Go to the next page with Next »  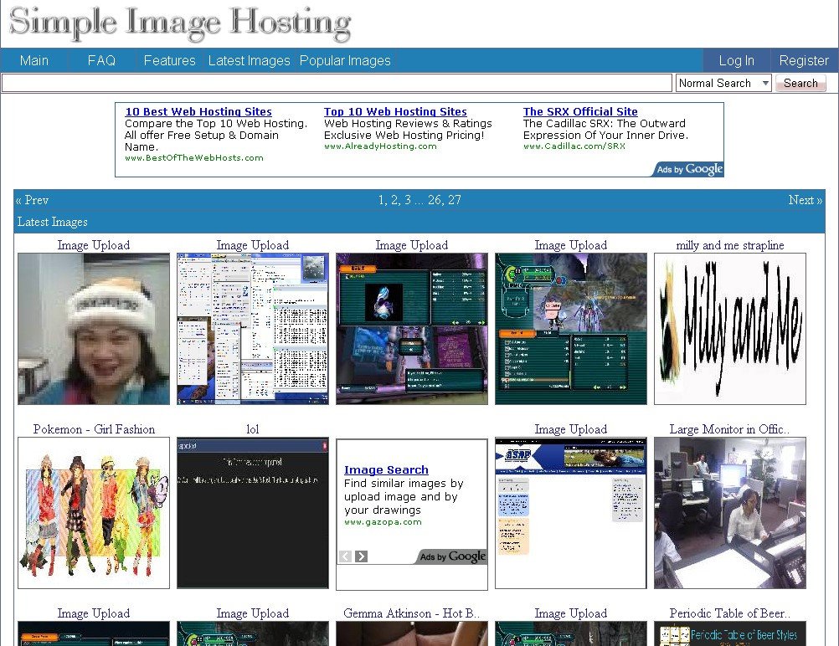point(806,200)
